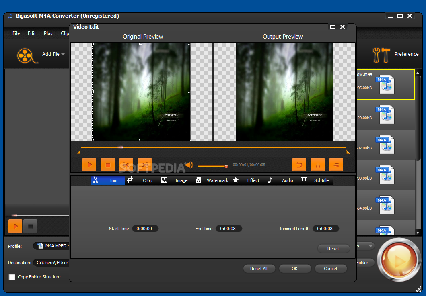Click the Trimmed Length field
The width and height of the screenshot is (426, 296).
(326, 229)
